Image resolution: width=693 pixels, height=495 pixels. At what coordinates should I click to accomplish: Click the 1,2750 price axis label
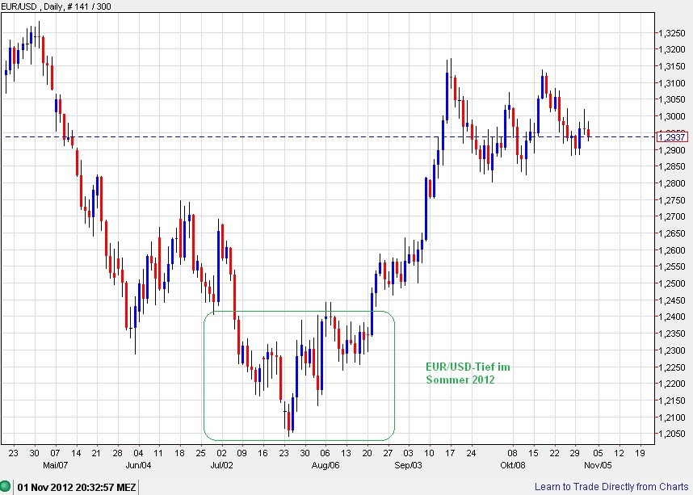[x=672, y=200]
